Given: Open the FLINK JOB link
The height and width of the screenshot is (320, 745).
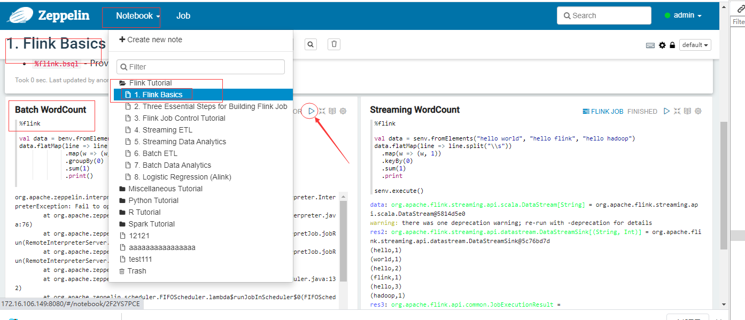Looking at the screenshot, I should pos(603,112).
